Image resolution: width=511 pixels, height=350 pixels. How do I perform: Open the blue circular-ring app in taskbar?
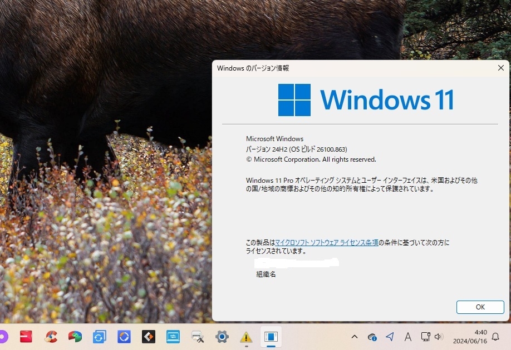point(124,337)
